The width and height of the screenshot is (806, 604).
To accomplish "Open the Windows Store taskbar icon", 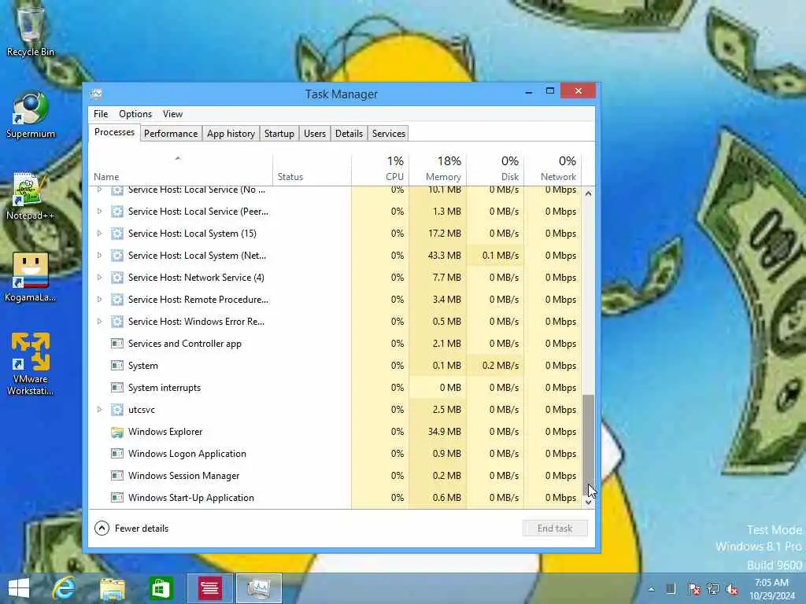I will [161, 588].
